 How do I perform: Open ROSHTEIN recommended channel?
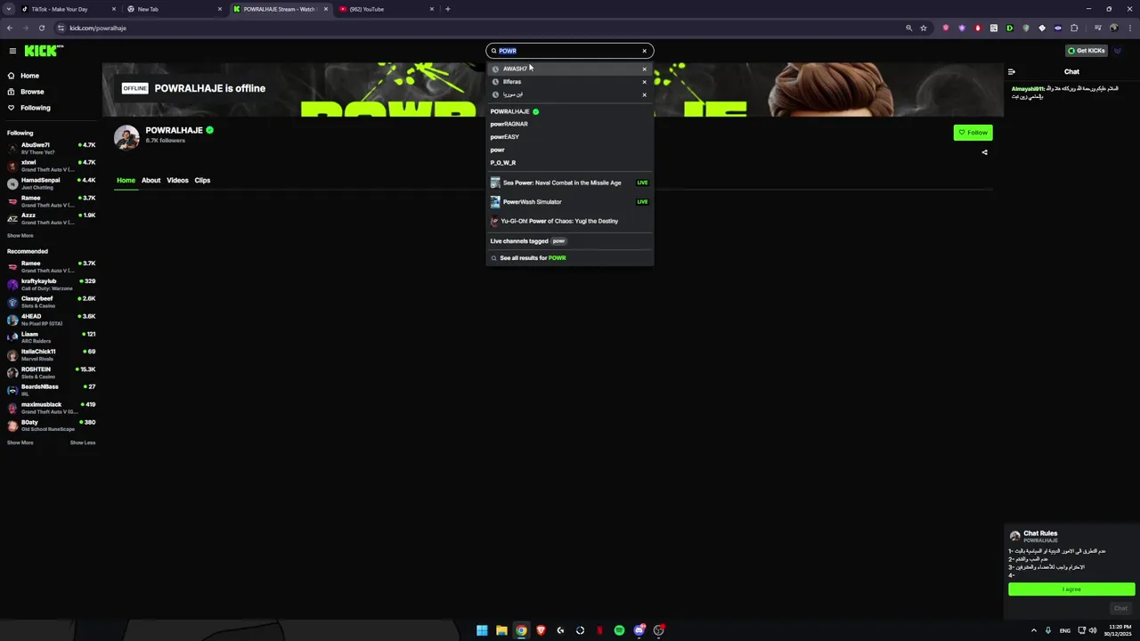pyautogui.click(x=51, y=373)
